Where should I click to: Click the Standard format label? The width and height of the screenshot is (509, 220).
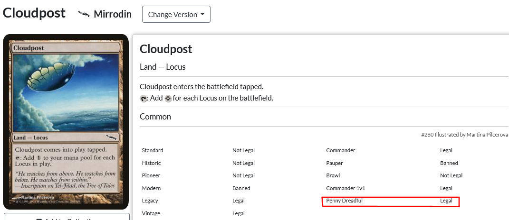[153, 150]
